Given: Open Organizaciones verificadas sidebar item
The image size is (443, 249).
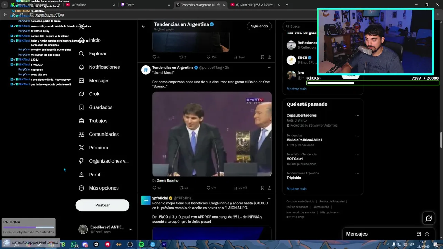Looking at the screenshot, I should point(103,161).
